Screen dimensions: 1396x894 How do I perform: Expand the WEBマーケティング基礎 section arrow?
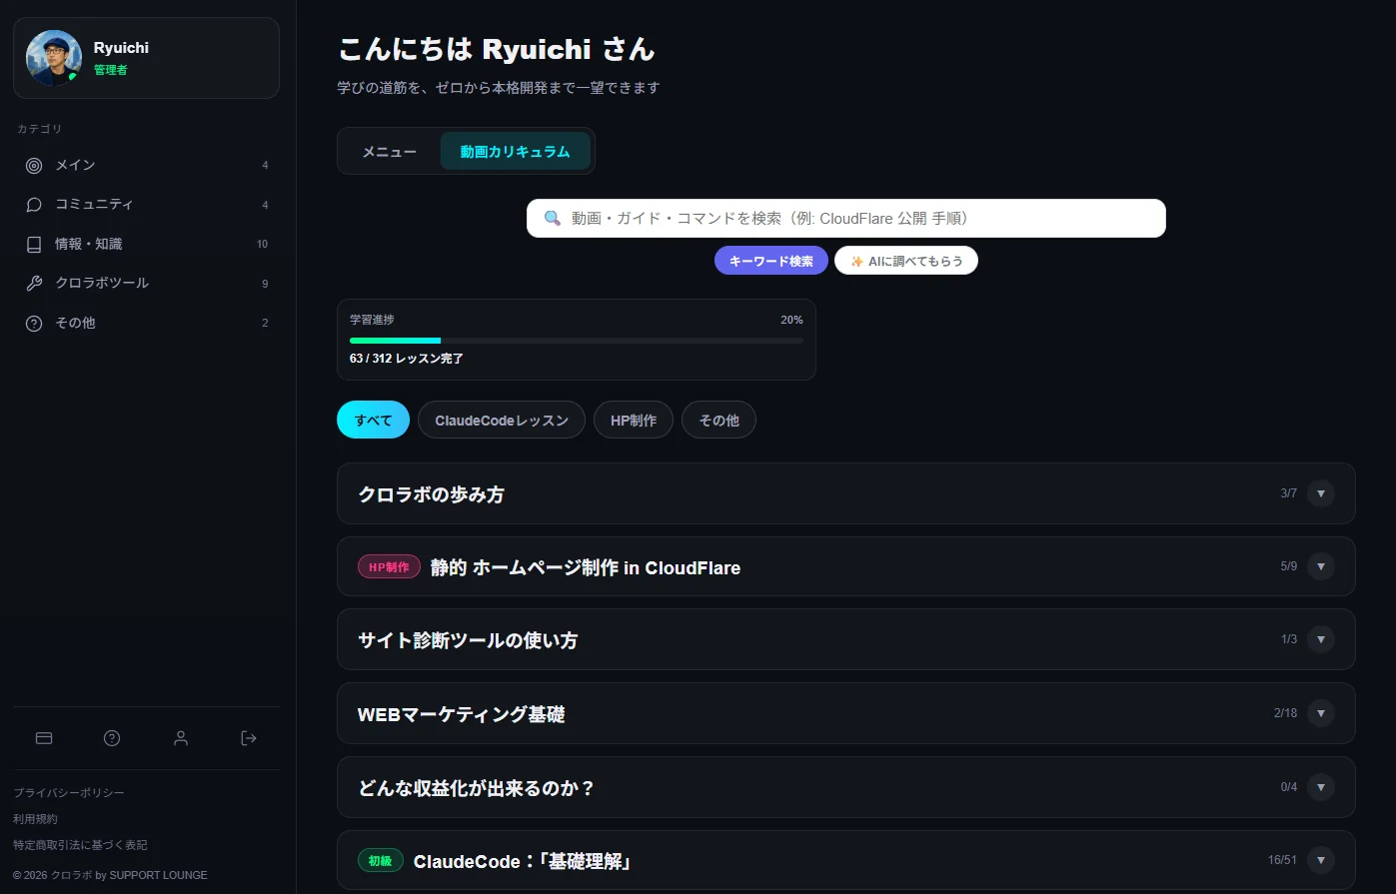[1321, 713]
